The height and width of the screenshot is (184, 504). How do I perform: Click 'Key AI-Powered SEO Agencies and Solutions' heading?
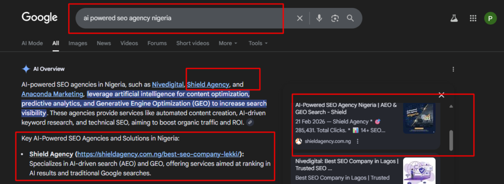(100, 139)
